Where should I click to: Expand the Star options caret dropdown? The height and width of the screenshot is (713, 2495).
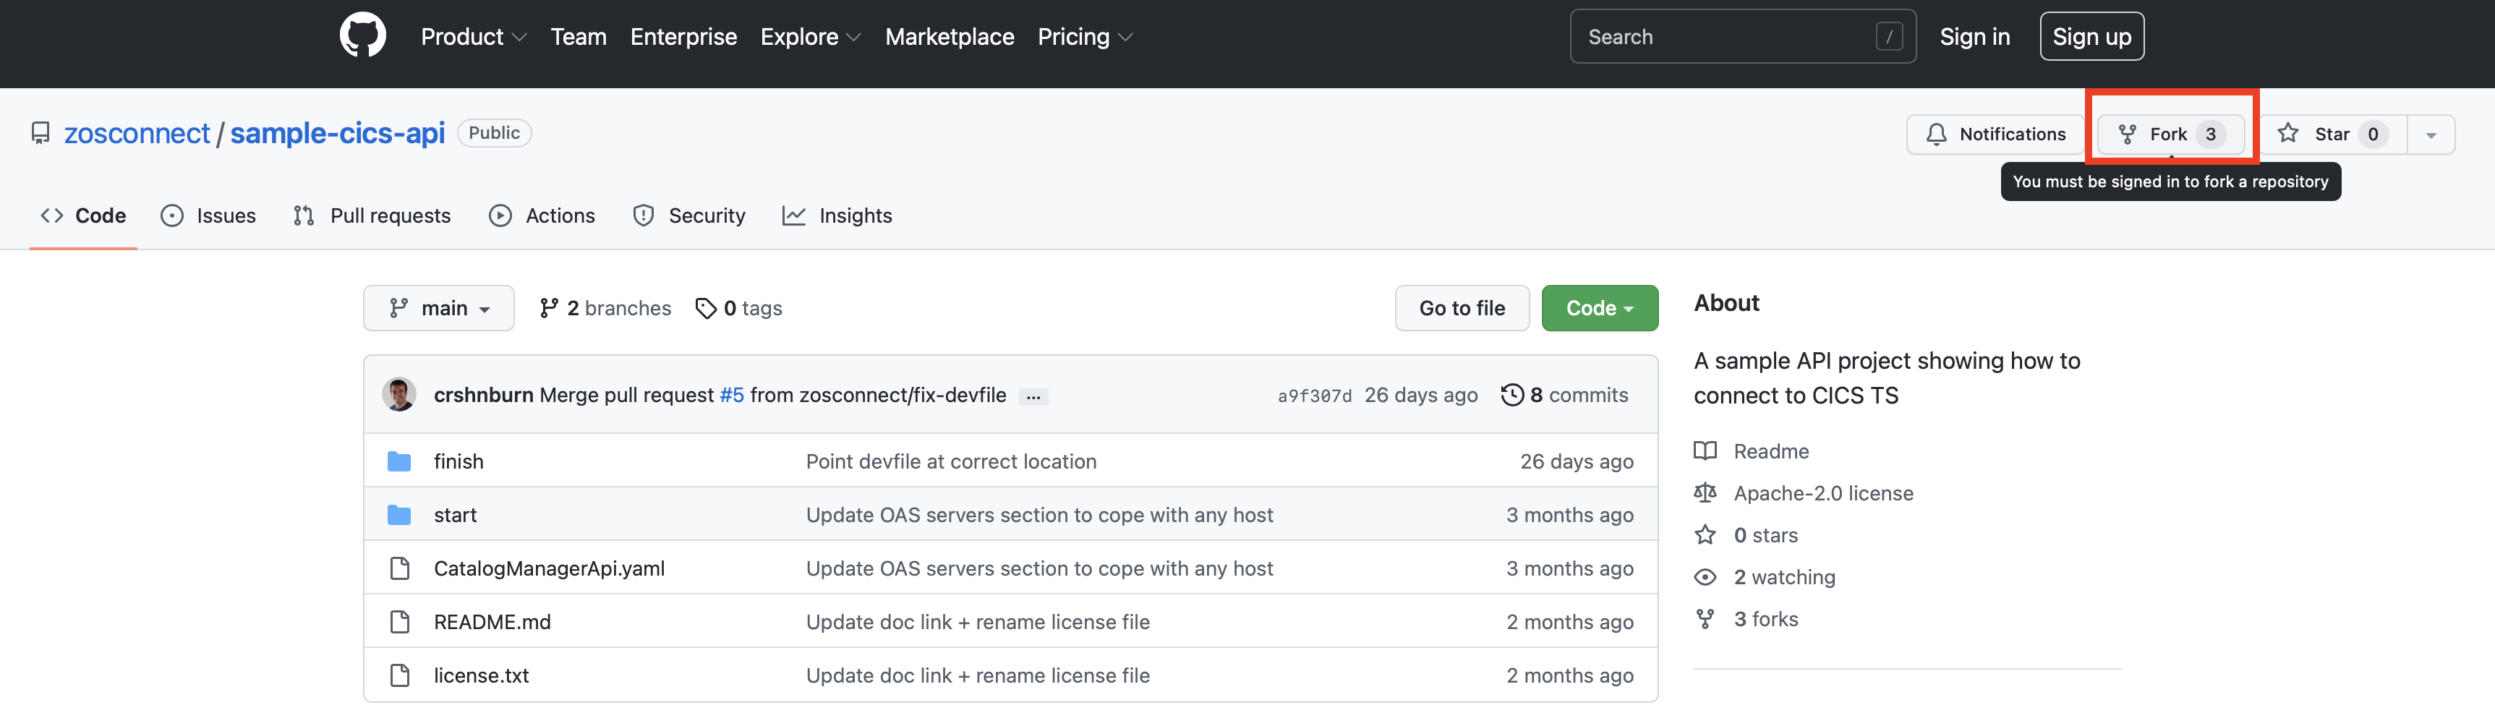tap(2431, 134)
